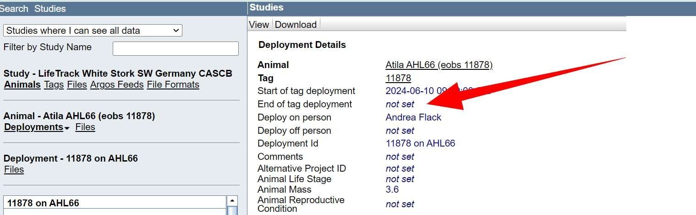Open Files under Deployment 11878 on AHL66

click(14, 169)
